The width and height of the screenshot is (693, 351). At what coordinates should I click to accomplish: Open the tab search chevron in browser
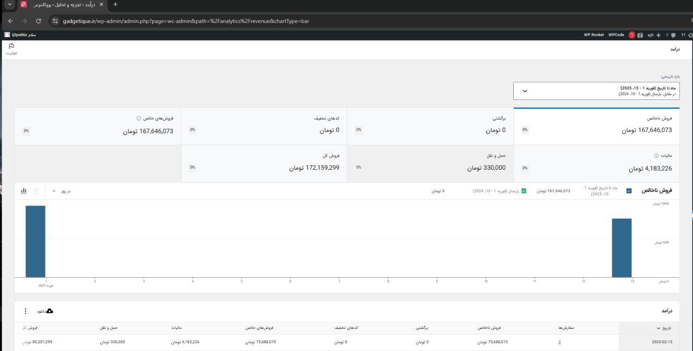pos(10,5)
